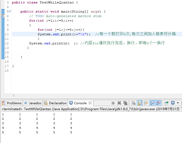The width and height of the screenshot is (182, 143).
Task: Click the main(String[] args) method signature
Action: point(81,11)
